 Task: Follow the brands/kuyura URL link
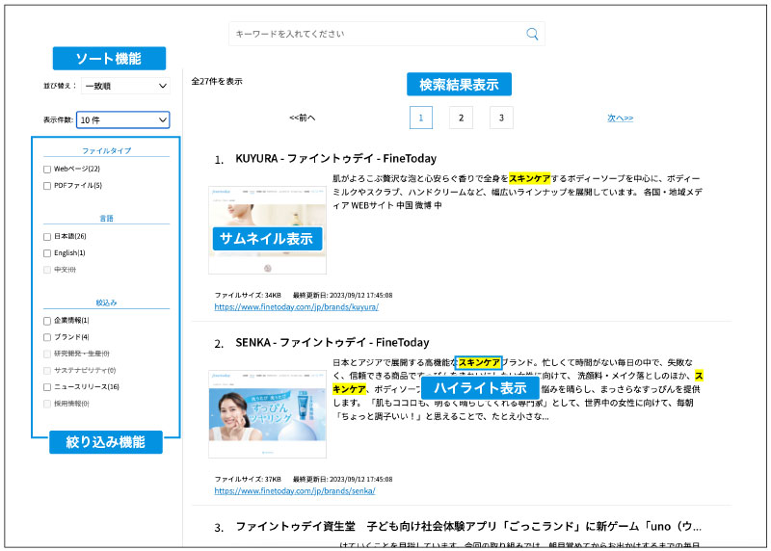(x=297, y=306)
